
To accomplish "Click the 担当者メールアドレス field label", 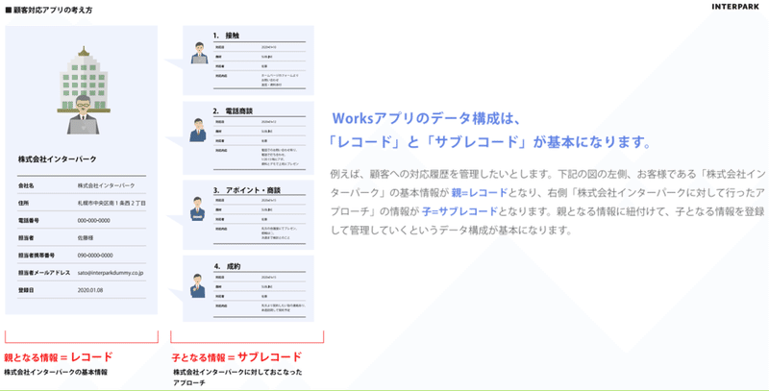I will pyautogui.click(x=44, y=273).
